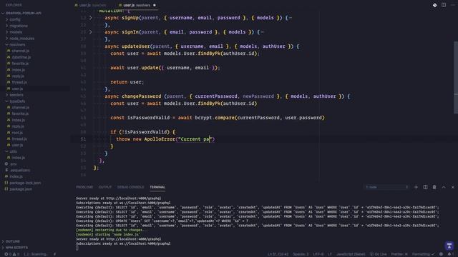Image resolution: width=458 pixels, height=257 pixels.
Task: Change indentation via Spaces status item
Action: [x=301, y=254]
